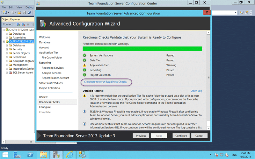The width and height of the screenshot is (255, 159).
Task: Open the View menu in SSMS
Action: point(19,7)
